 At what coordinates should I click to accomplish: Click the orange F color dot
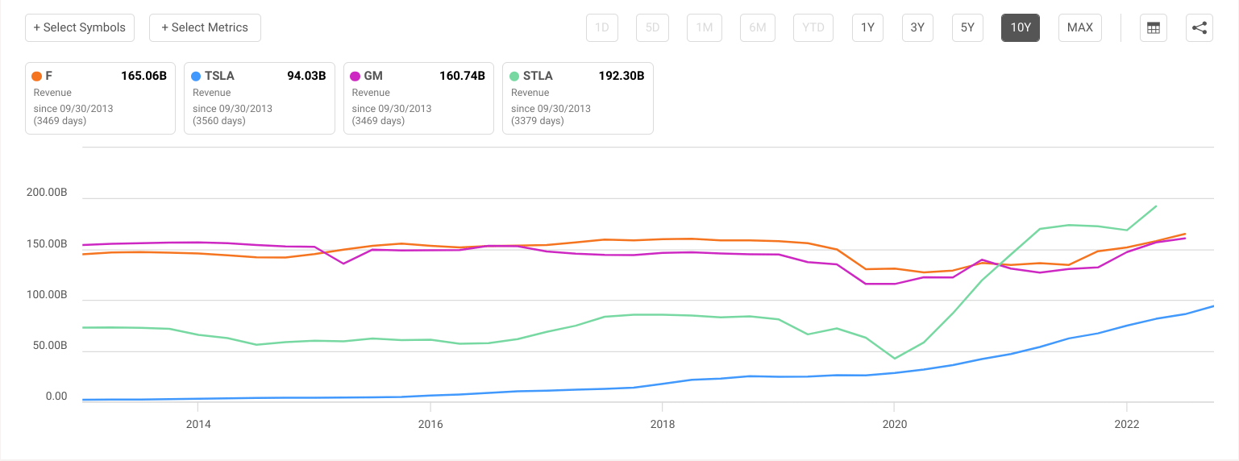click(x=36, y=77)
